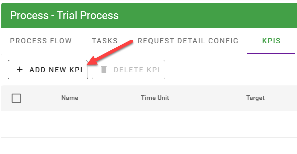Click the Time Unit column header
The image size is (297, 154).
coord(155,98)
